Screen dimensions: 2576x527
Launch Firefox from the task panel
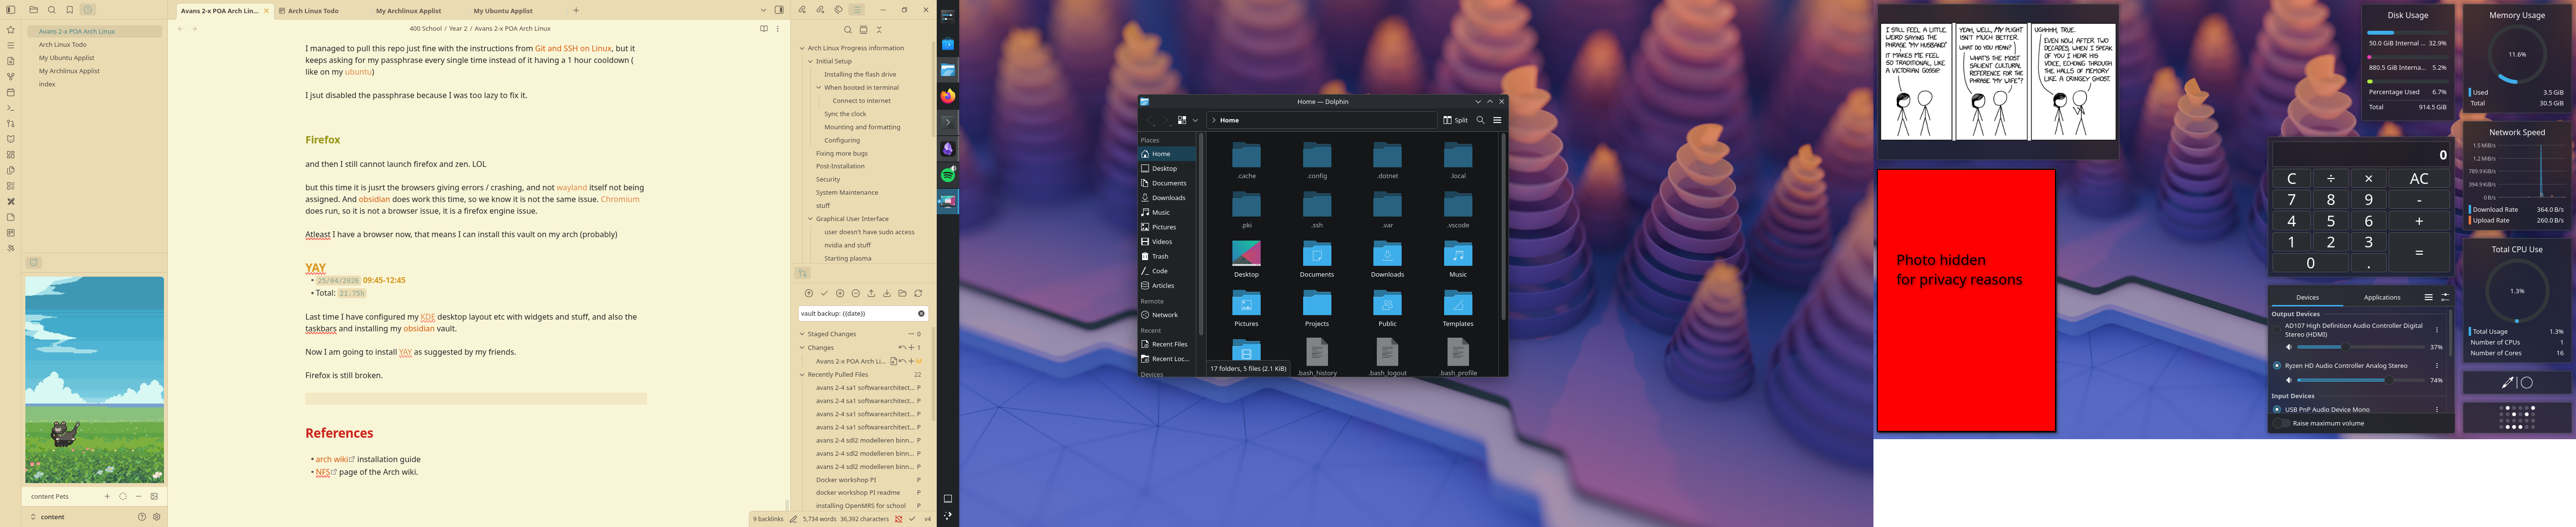[x=948, y=96]
